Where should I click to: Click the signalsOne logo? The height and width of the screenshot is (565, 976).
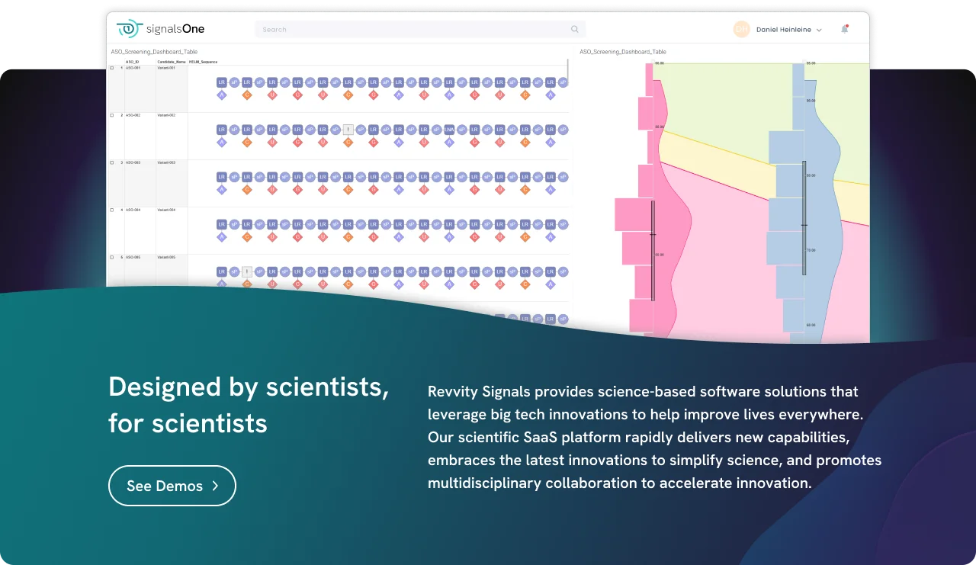pyautogui.click(x=161, y=29)
